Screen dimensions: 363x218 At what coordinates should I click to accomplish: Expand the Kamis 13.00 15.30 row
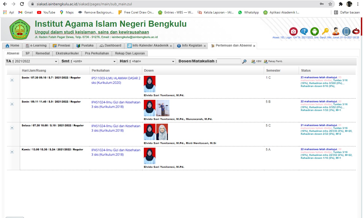(12, 152)
